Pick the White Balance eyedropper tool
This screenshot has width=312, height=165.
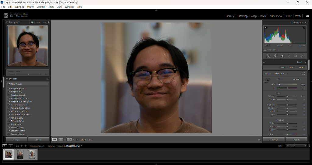click(267, 81)
